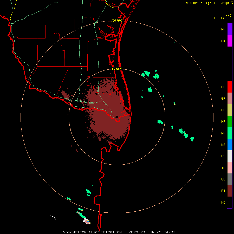The width and height of the screenshot is (234, 234).
Task: Click the GR legend color swatch
Action: 230,99
